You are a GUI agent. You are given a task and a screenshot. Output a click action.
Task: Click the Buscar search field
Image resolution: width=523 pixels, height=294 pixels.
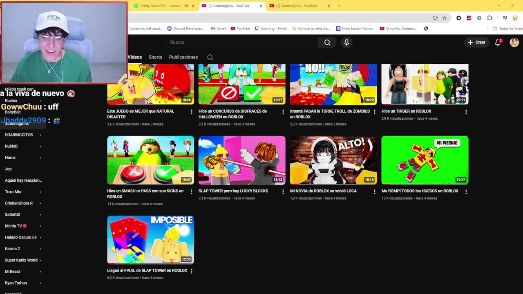[x=242, y=42]
